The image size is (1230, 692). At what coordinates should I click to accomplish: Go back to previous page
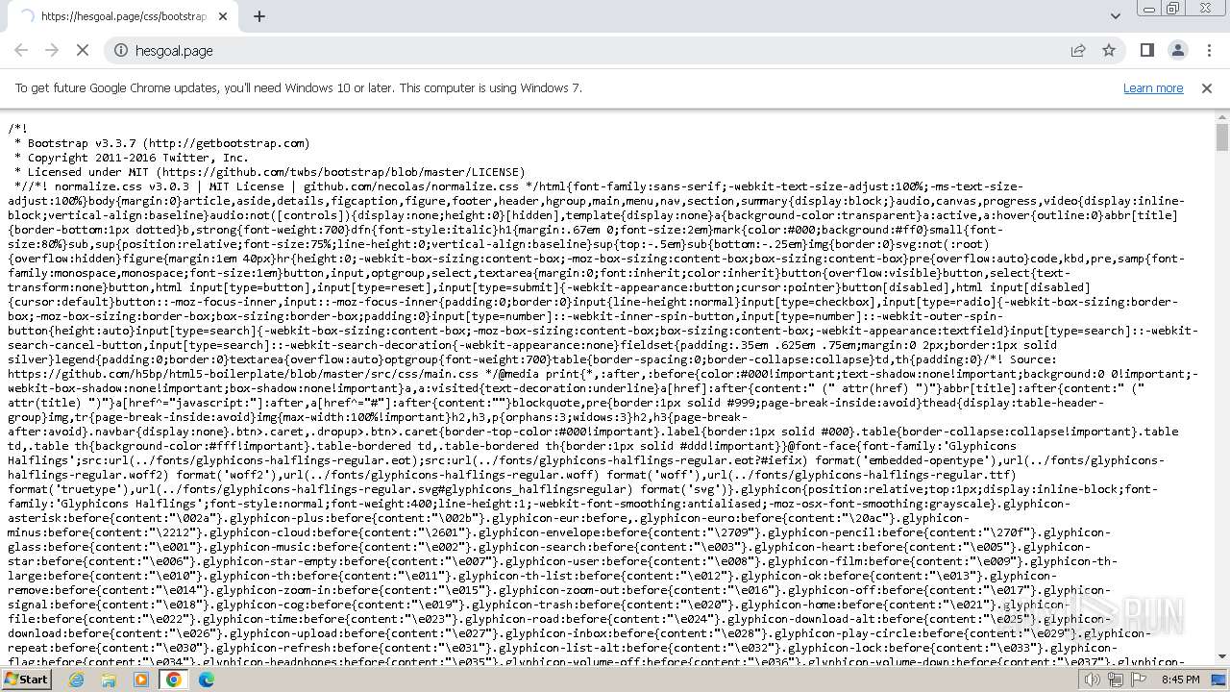coord(21,50)
